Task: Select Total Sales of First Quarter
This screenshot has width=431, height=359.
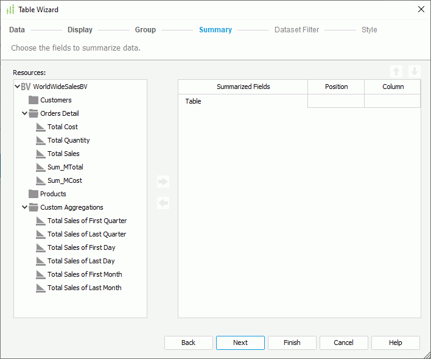Action: (x=87, y=221)
